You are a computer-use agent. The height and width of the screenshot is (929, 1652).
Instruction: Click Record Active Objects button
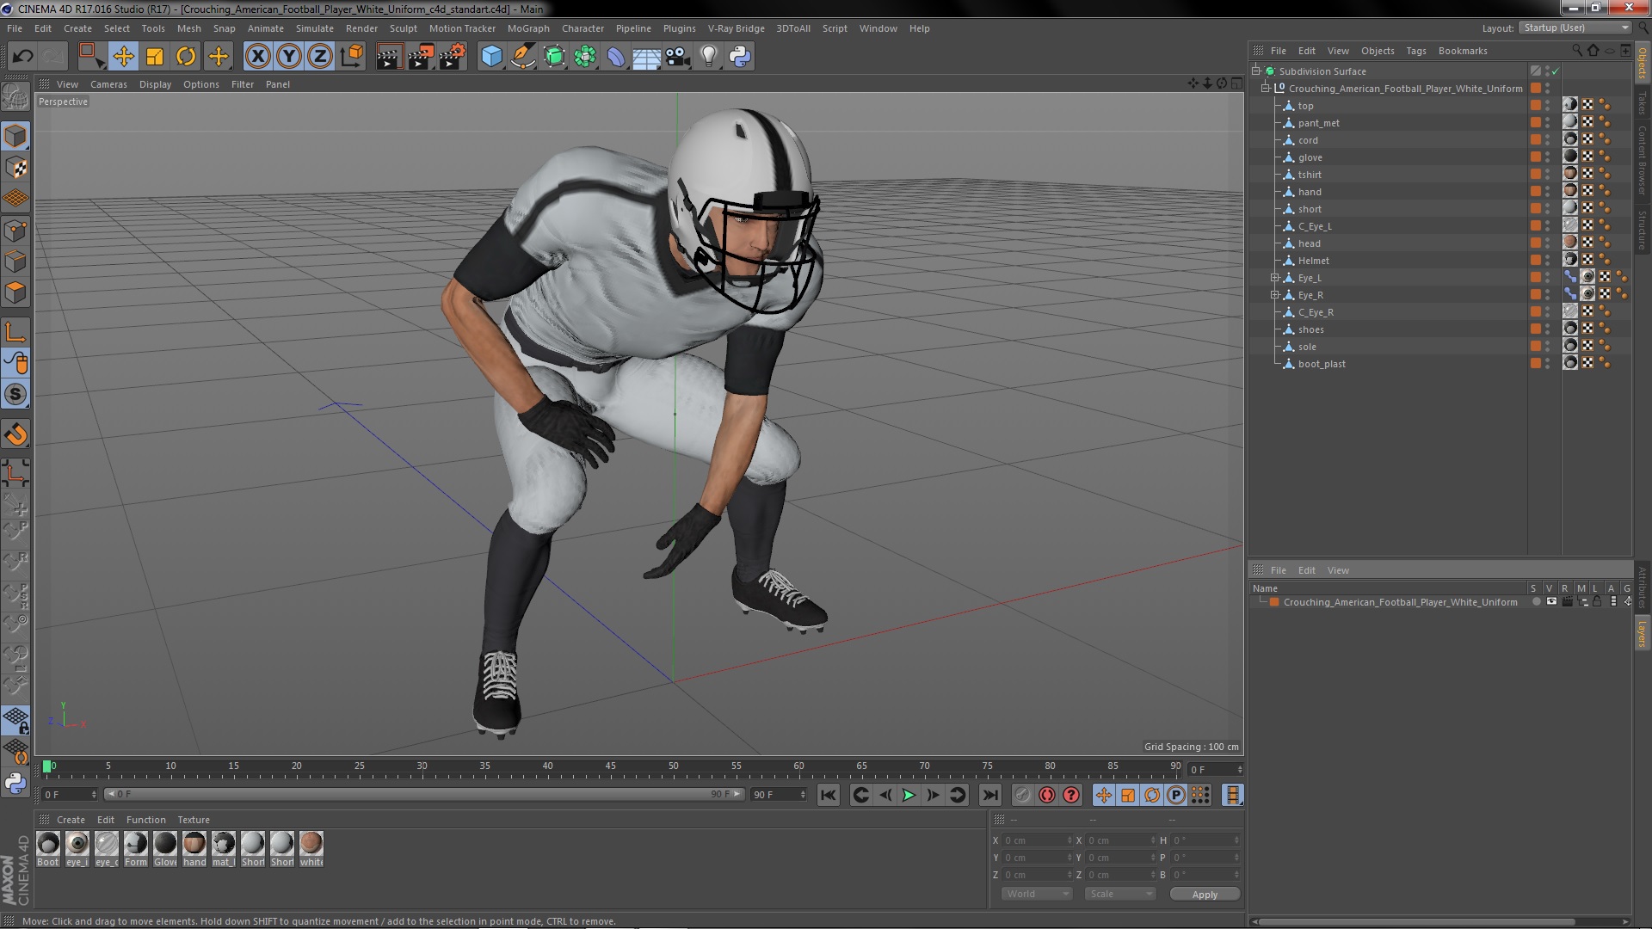pos(1022,796)
